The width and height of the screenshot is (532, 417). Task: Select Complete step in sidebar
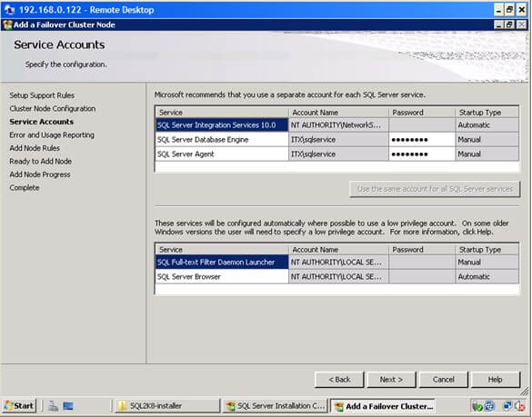pyautogui.click(x=24, y=188)
